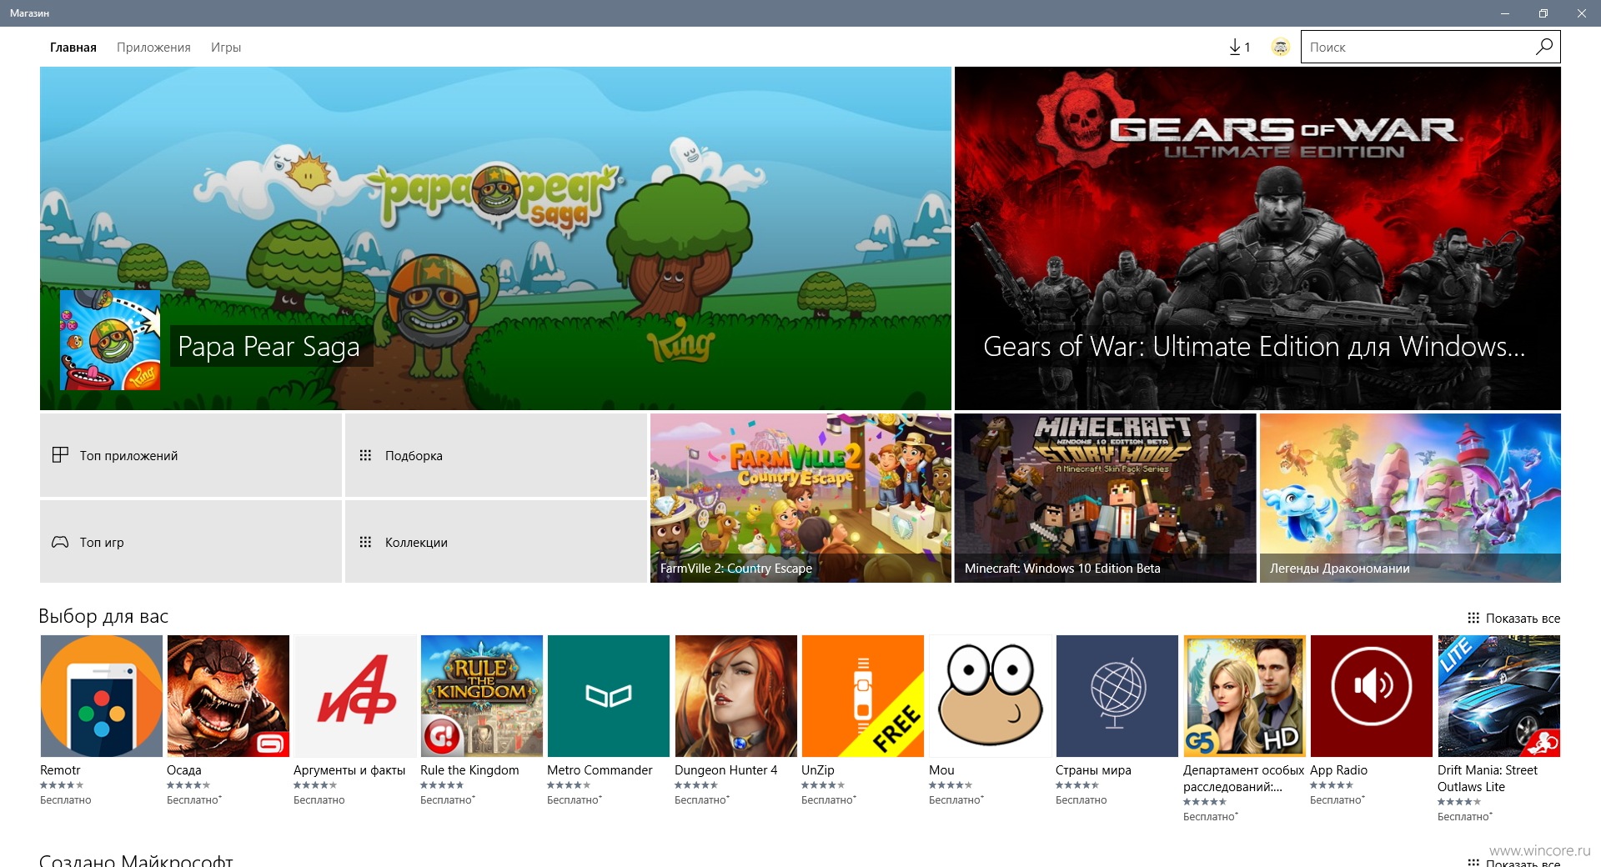The image size is (1601, 867).
Task: Open the Осада game icon
Action: (x=228, y=696)
